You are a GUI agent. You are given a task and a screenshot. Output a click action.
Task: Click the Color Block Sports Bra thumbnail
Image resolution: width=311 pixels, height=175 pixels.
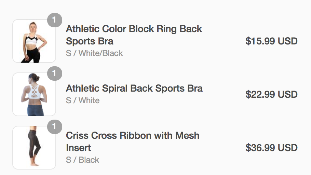click(34, 41)
